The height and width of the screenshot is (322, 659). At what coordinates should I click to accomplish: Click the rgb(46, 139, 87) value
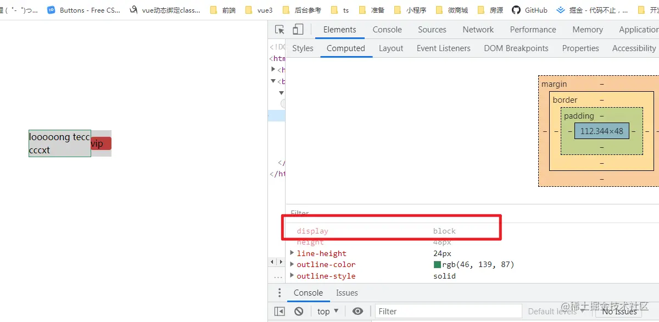[x=478, y=264]
